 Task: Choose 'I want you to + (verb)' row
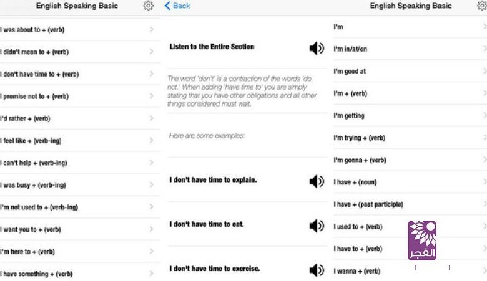31,229
